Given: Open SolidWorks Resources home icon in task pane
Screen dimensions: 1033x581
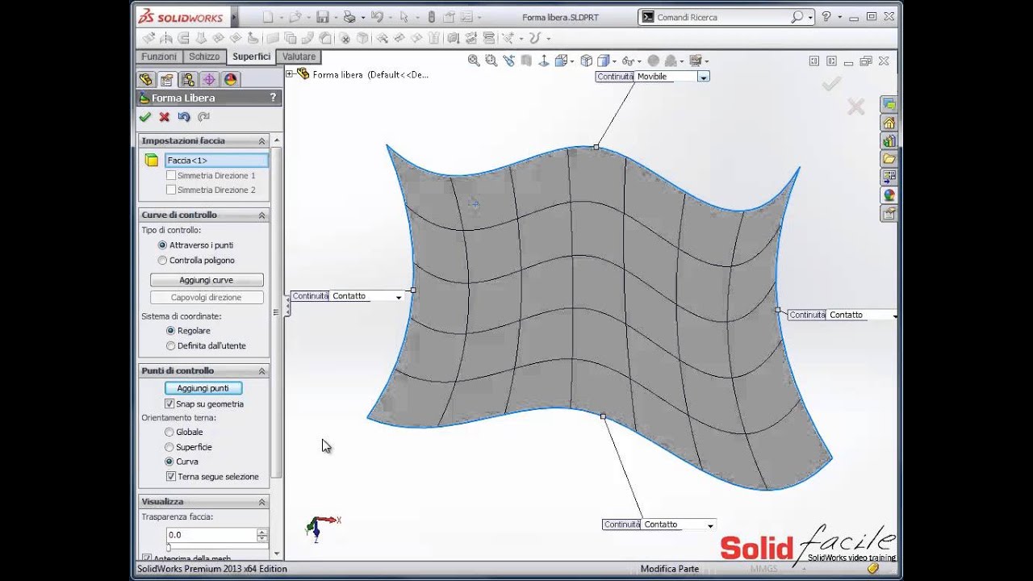Looking at the screenshot, I should 889,123.
